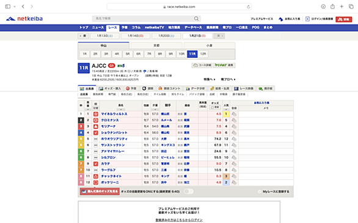Open mark selector for シルブロン

tap(96, 157)
